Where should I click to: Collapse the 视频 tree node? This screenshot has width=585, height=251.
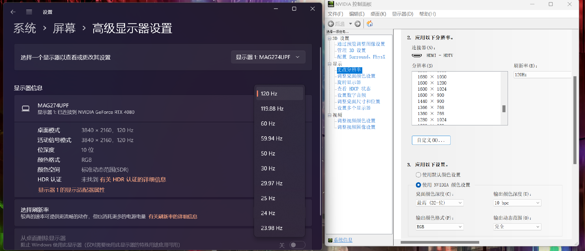329,115
